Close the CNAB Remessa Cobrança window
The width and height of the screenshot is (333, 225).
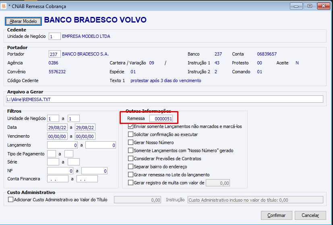pos(323,6)
